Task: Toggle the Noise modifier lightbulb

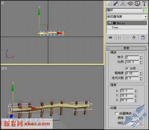Action: (110, 23)
